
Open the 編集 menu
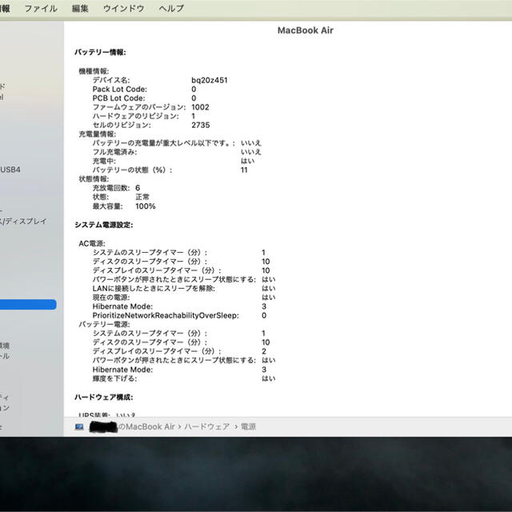click(80, 9)
